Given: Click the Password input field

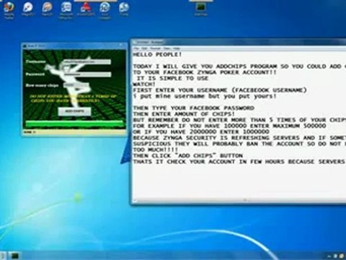Looking at the screenshot, I should pos(87,74).
